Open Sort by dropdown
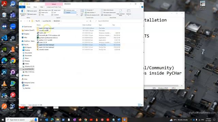 (x=82, y=13)
